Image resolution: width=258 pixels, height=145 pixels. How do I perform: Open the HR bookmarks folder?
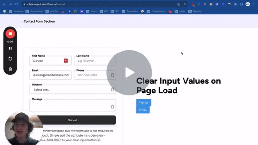[104, 11]
